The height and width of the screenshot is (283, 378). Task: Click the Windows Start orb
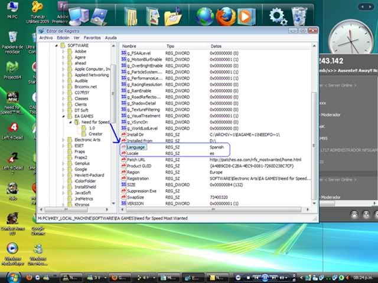point(13,278)
